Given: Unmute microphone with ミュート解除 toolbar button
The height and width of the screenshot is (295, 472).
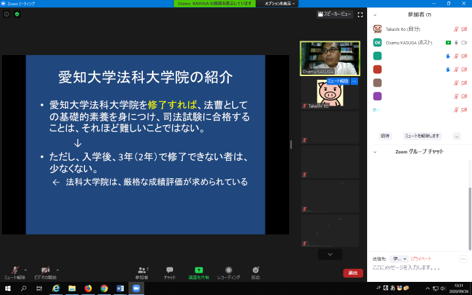Looking at the screenshot, I should (14, 272).
